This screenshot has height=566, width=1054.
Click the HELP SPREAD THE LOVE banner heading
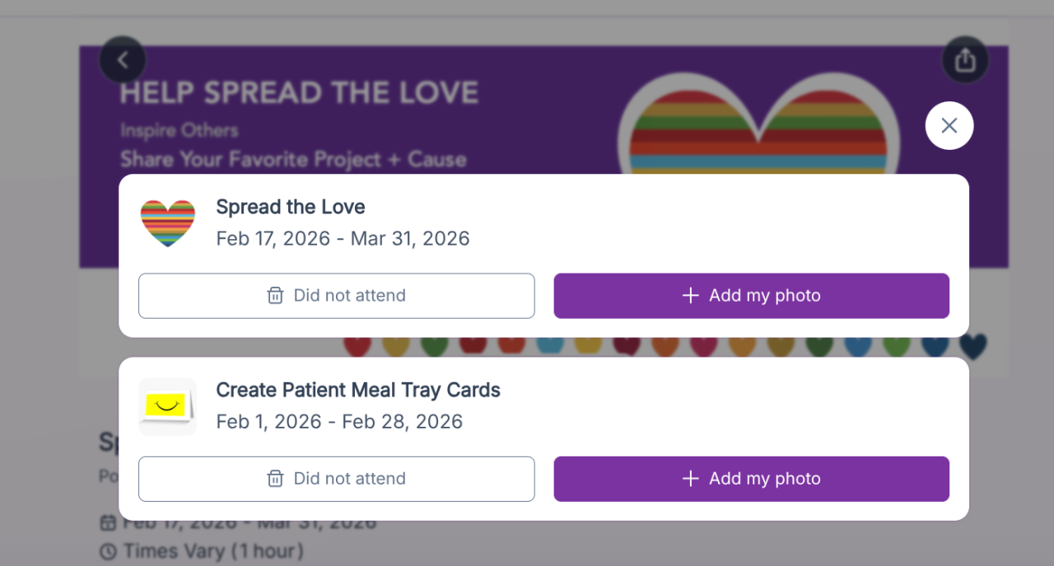tap(299, 92)
